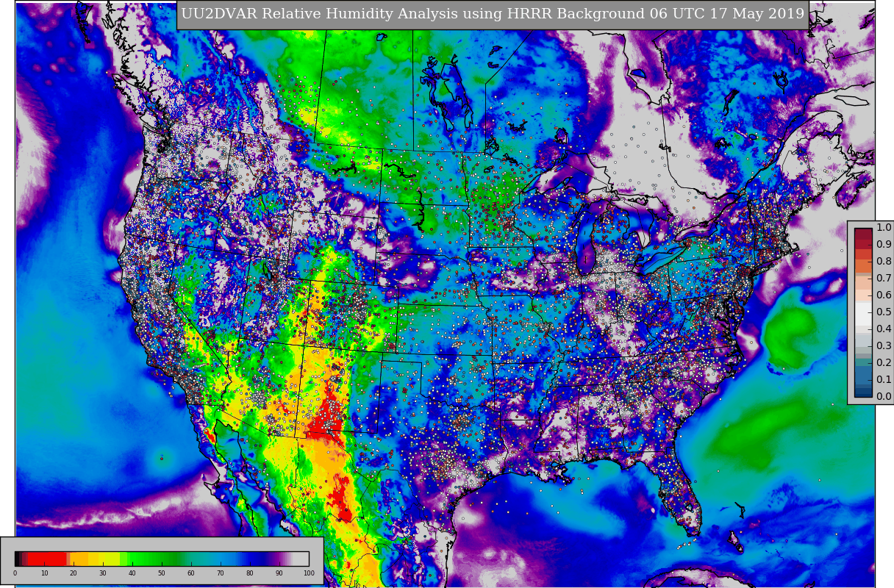This screenshot has height=588, width=894.
Task: Click the 0.9 label on the vertical colorbar
Action: point(884,245)
